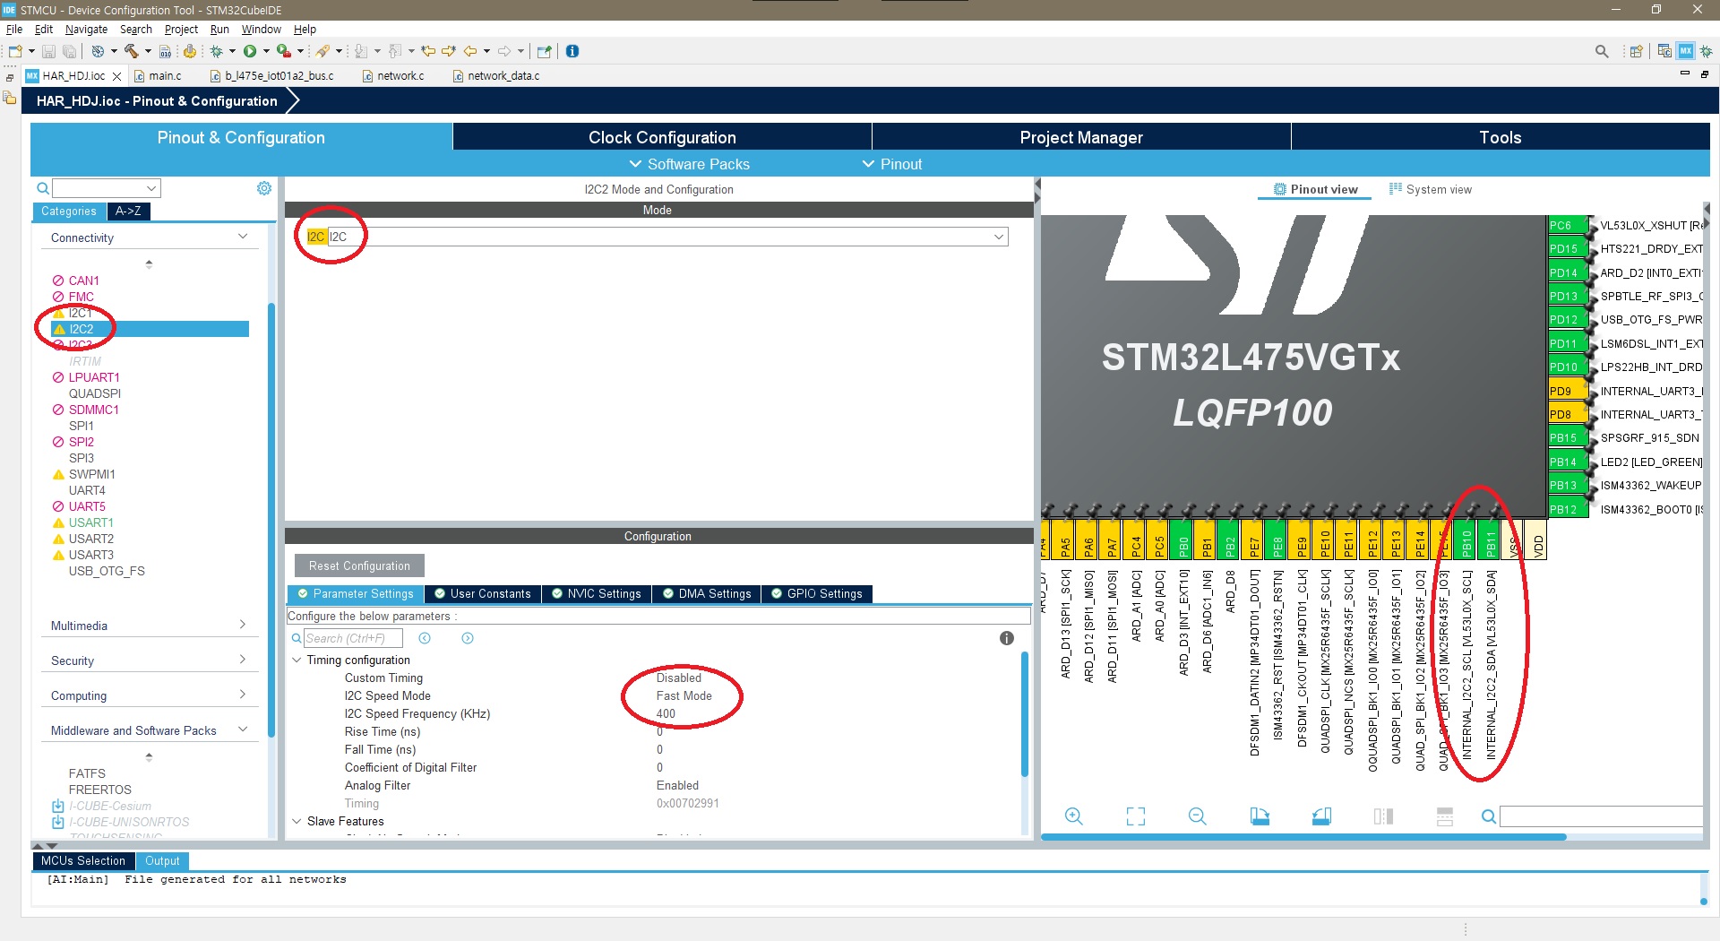The image size is (1720, 941).
Task: Click the pin search input field
Action: [1602, 816]
